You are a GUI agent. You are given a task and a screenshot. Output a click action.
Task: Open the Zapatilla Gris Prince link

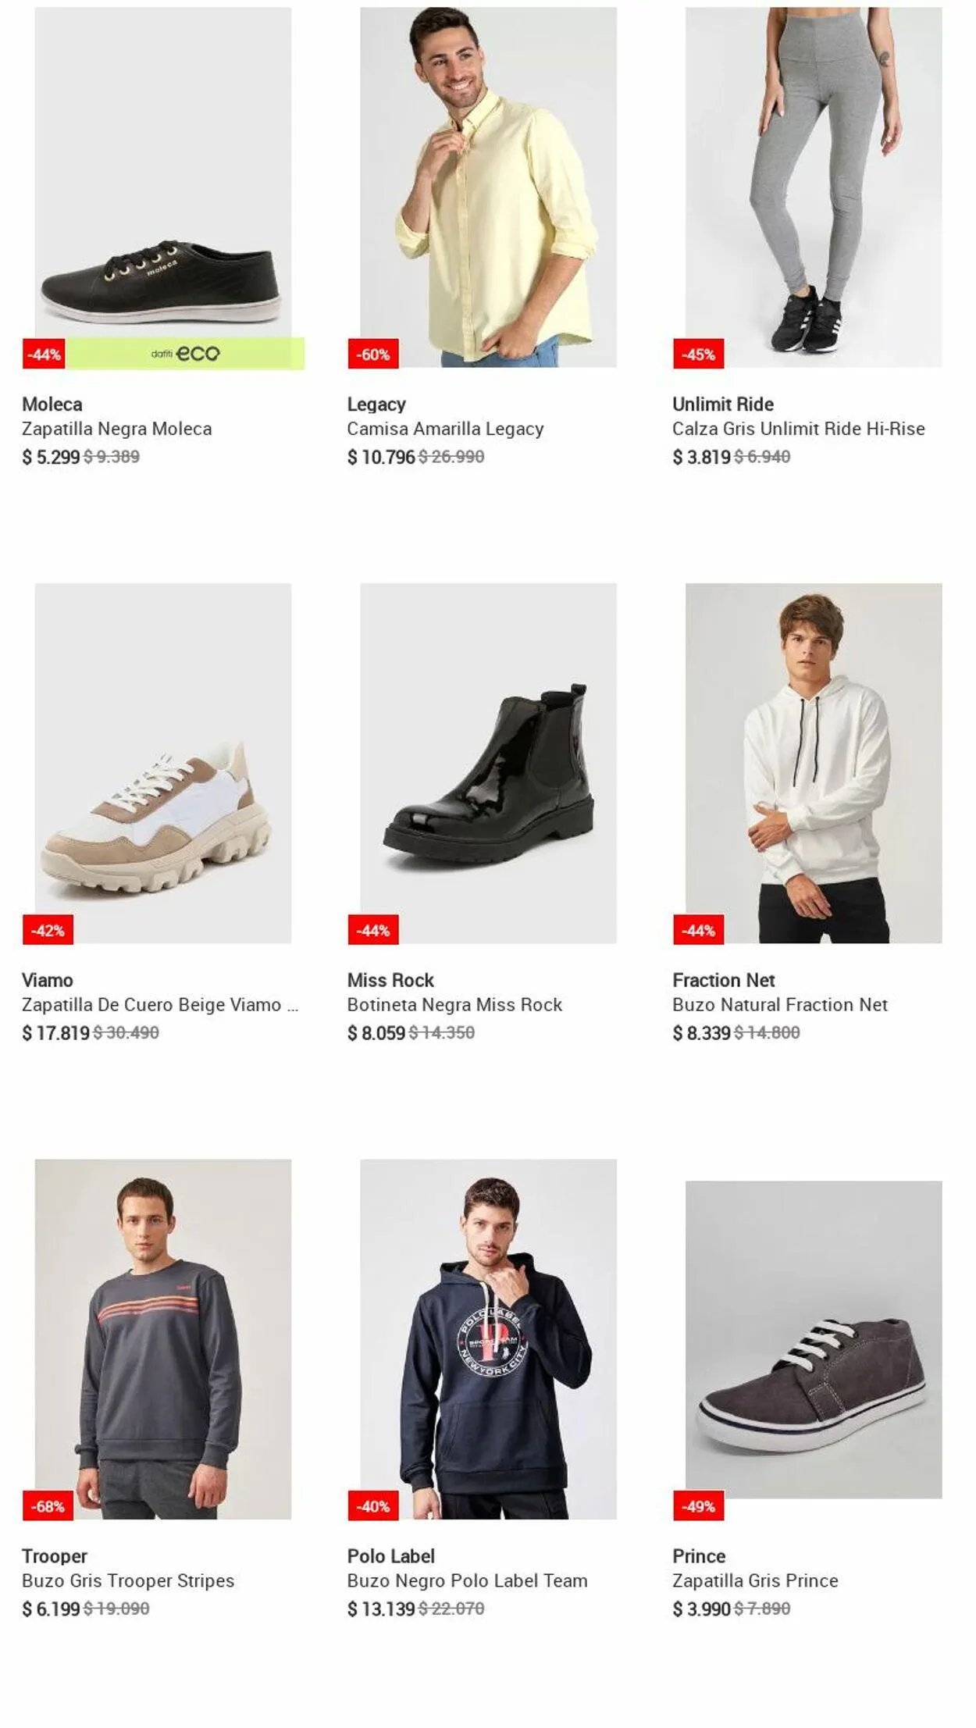[755, 1580]
